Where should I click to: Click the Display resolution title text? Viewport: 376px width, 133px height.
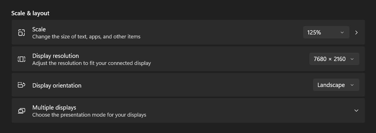[x=55, y=56]
